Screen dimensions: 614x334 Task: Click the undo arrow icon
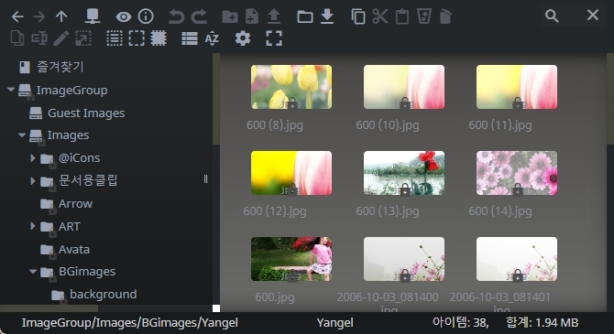point(177,16)
